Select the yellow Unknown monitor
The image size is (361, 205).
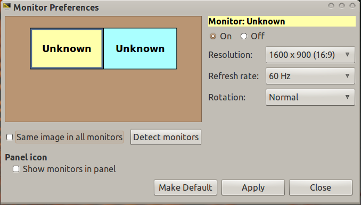[x=67, y=48]
